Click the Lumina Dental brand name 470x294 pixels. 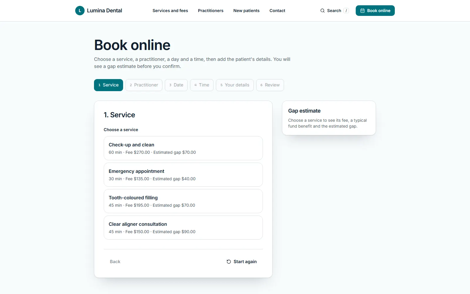click(104, 11)
